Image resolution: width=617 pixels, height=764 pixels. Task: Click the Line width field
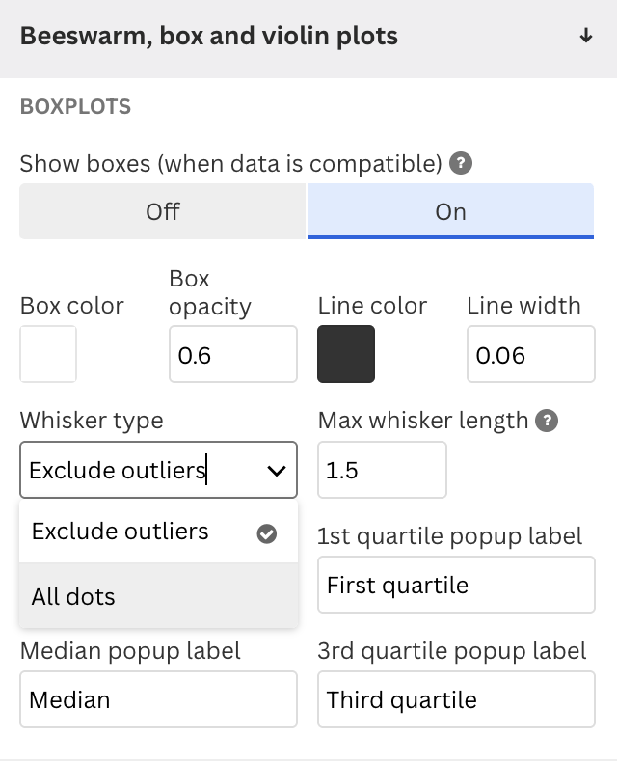tap(531, 354)
